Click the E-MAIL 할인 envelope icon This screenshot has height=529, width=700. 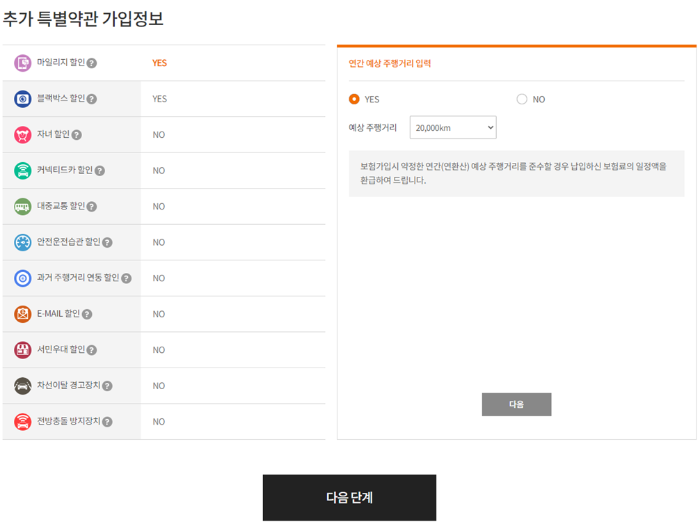[x=23, y=314]
